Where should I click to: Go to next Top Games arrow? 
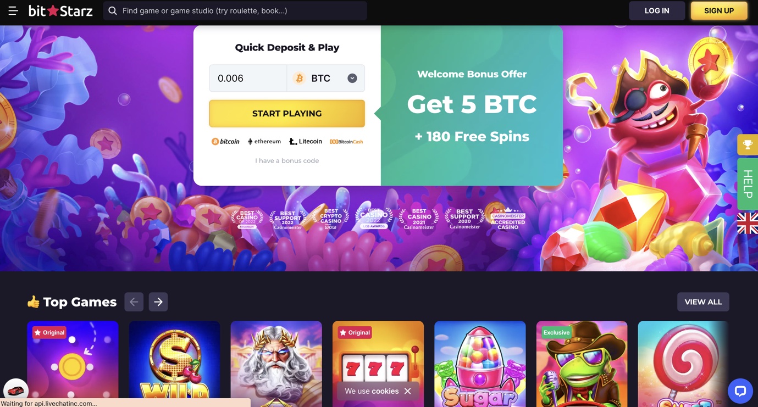[158, 302]
